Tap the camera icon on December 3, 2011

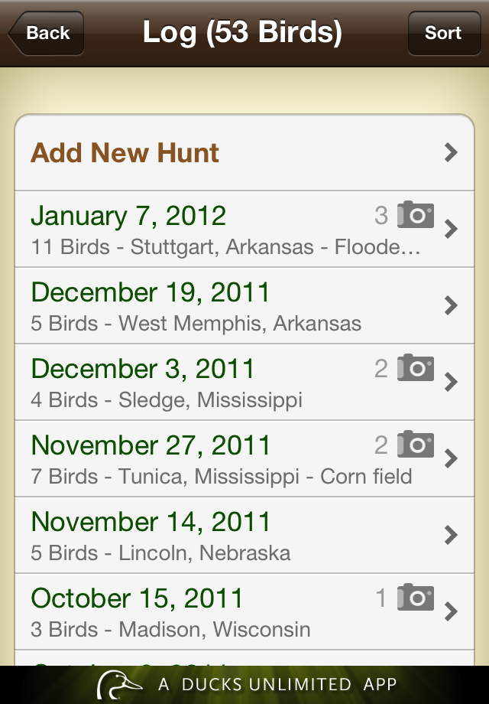coord(416,368)
